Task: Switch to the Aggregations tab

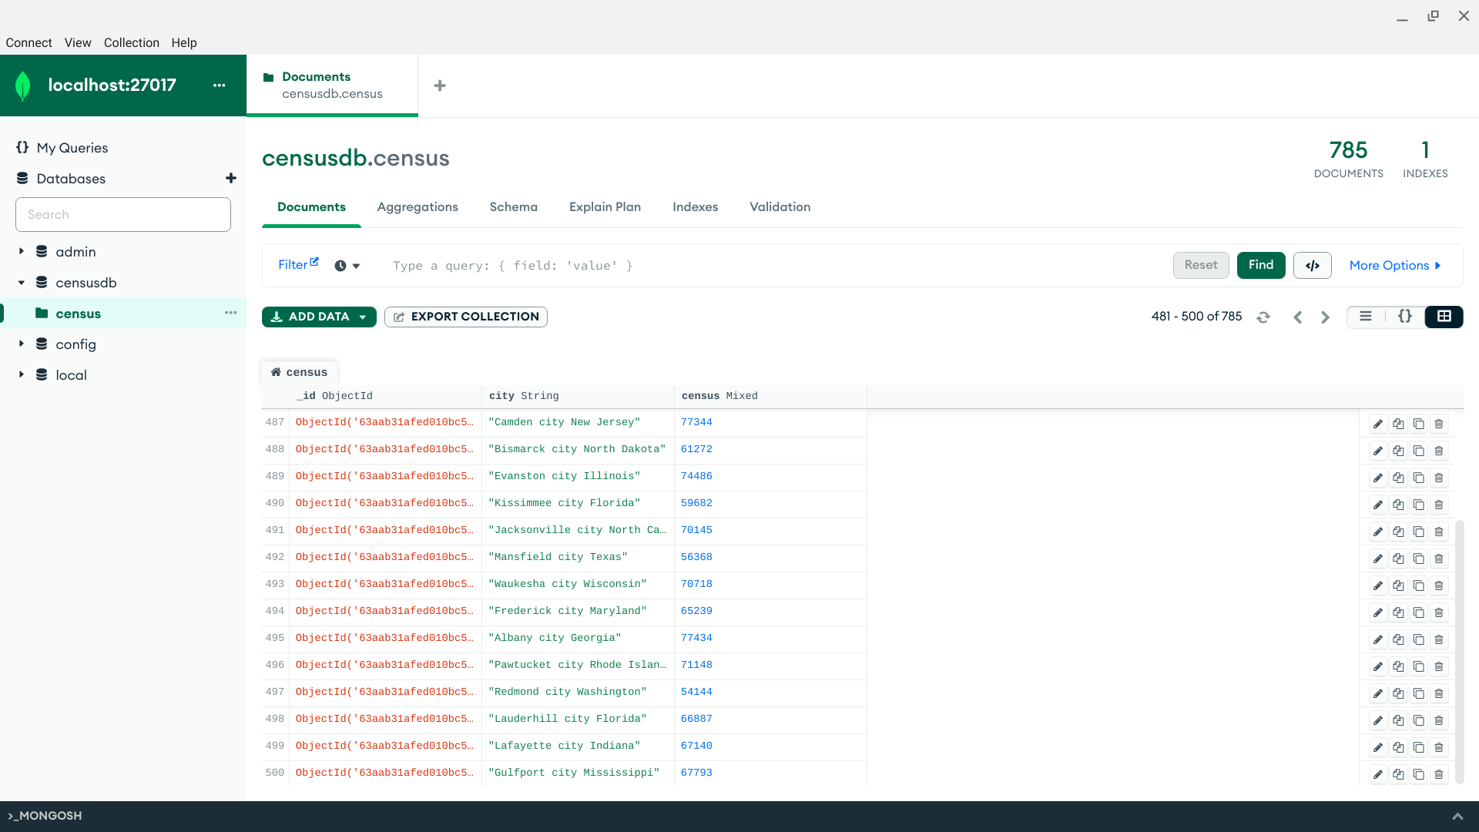Action: tap(417, 206)
